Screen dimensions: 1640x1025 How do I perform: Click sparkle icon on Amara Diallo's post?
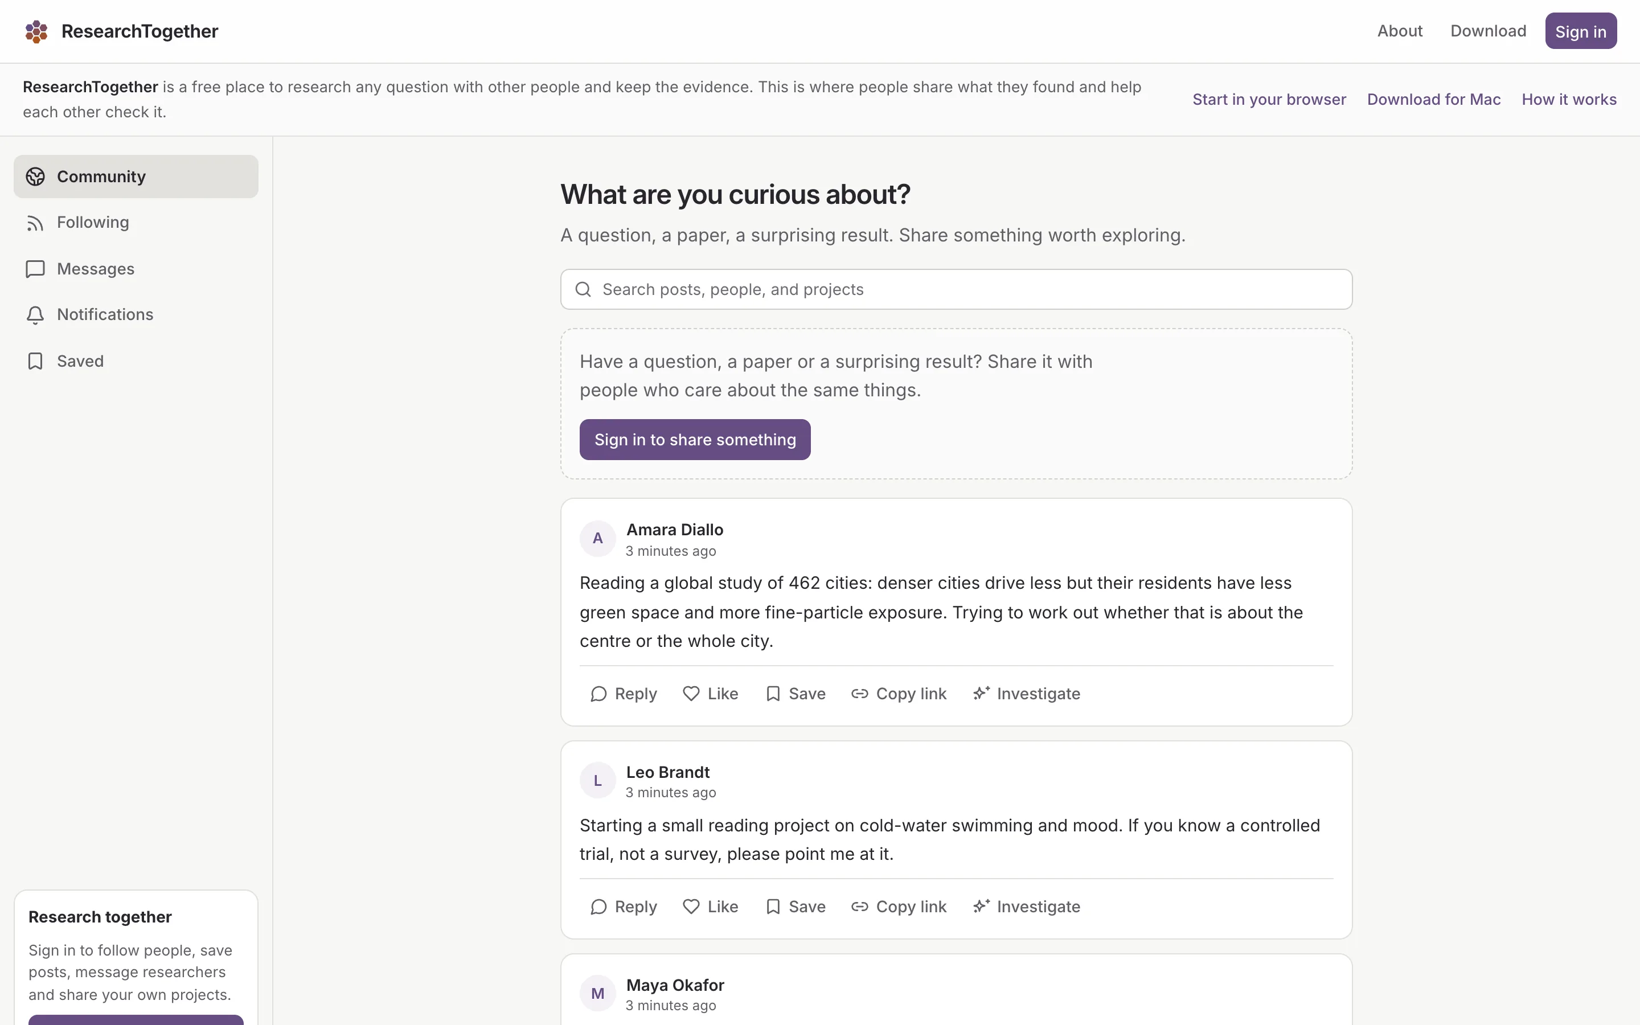[x=981, y=693]
